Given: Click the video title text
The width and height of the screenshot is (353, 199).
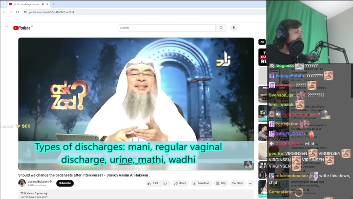Looking at the screenshot, I should tap(83, 175).
